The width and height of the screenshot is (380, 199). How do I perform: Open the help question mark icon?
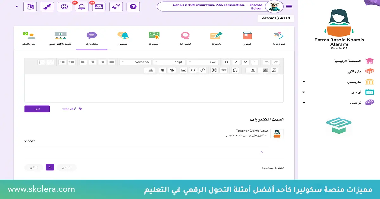[x=133, y=6]
